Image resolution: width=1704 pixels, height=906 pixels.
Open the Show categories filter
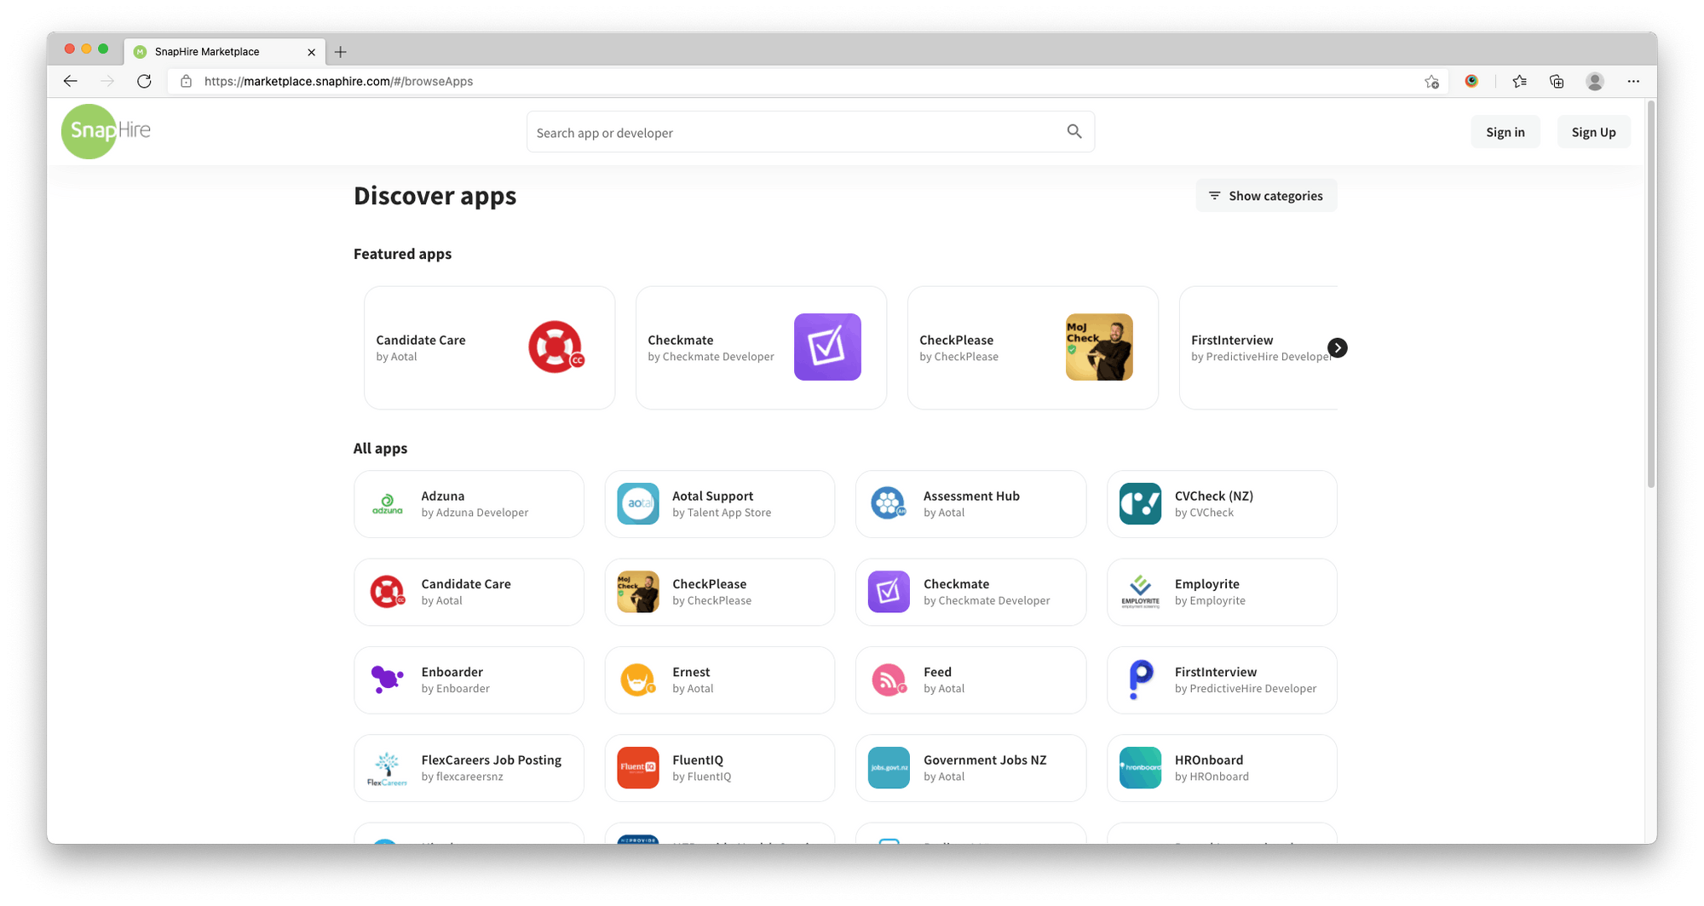tap(1266, 195)
